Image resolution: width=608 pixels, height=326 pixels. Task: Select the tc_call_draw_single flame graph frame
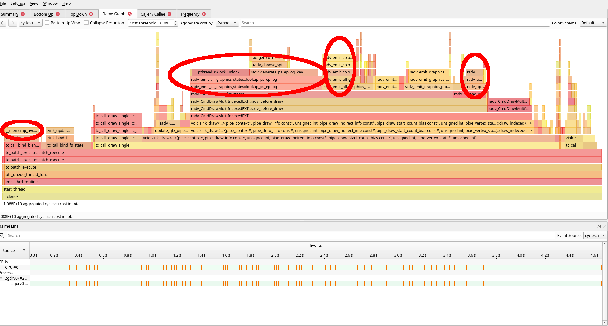click(327, 145)
